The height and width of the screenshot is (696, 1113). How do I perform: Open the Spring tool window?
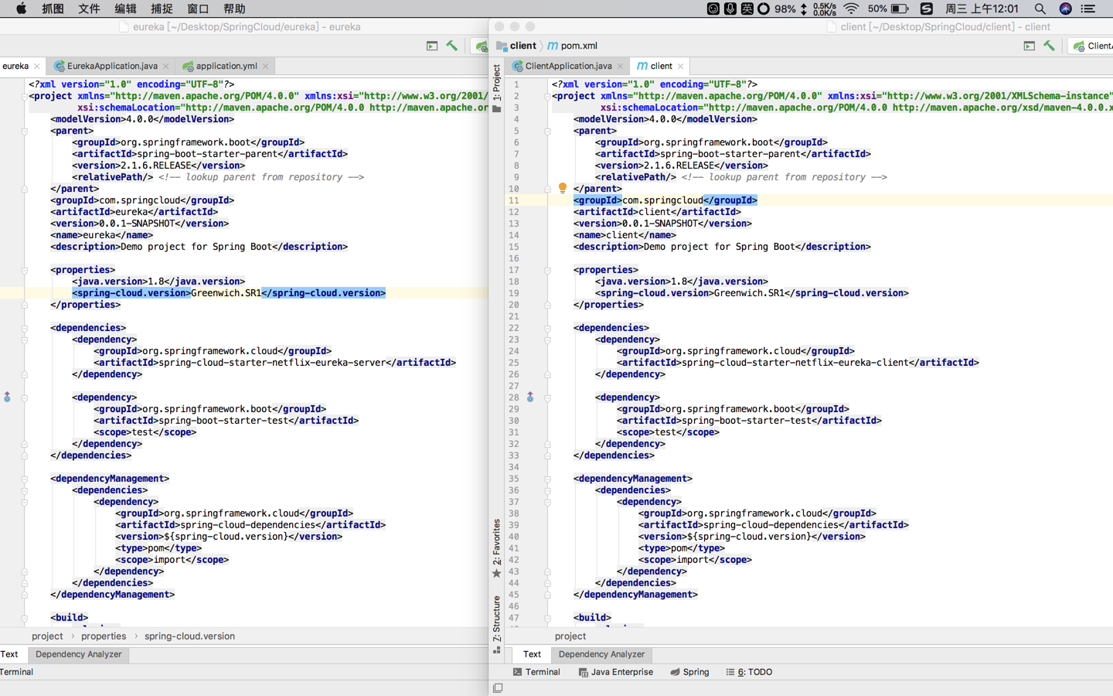[x=689, y=672]
